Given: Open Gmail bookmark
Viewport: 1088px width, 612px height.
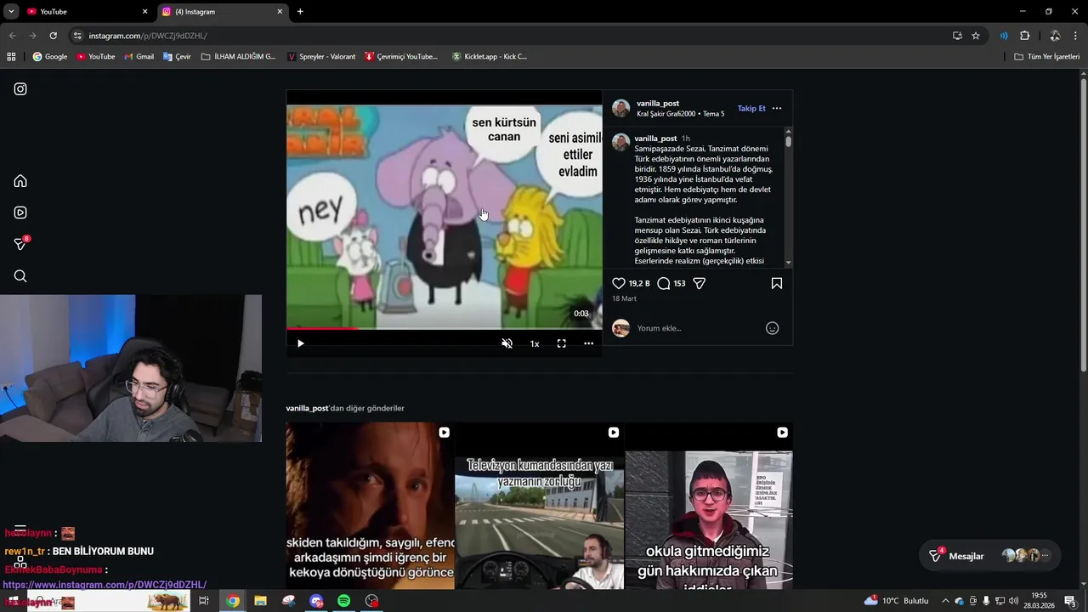Looking at the screenshot, I should (139, 57).
